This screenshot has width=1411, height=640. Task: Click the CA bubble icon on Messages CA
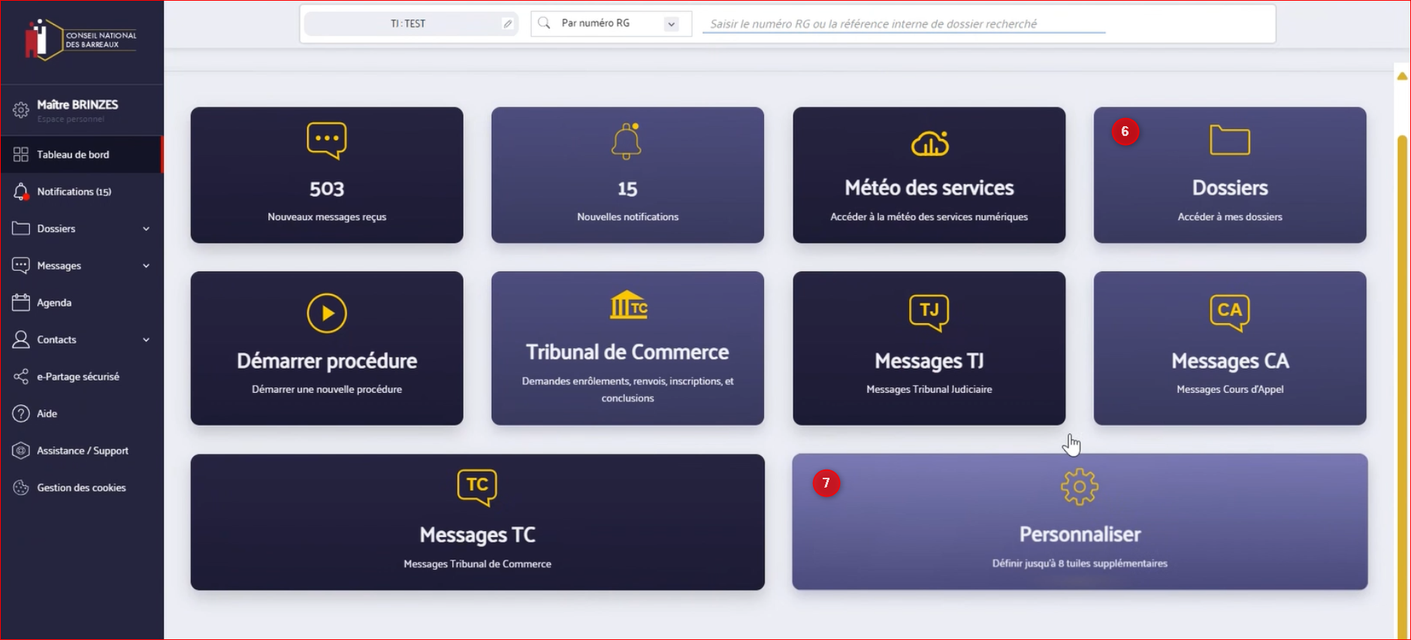click(x=1230, y=312)
